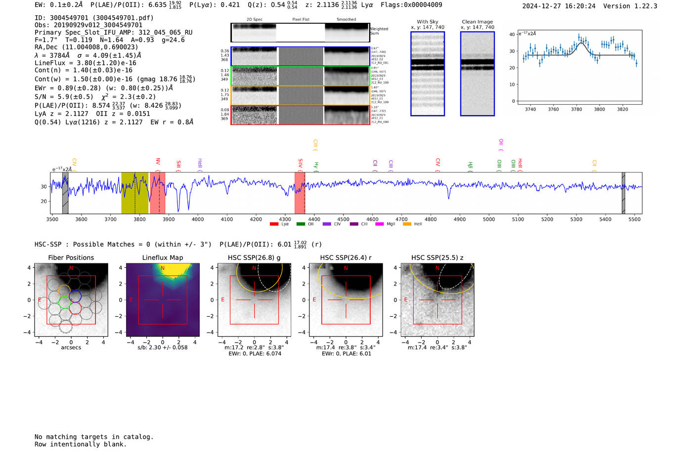Click 'No matching targets in catalog.' text

(94, 437)
